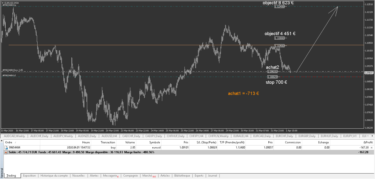375x179 pixels.
Task: Click the #99654484 sl line label
Action: 9,76
